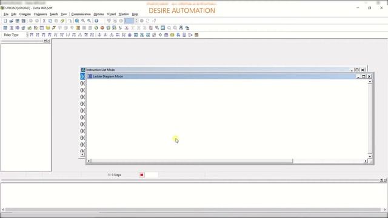Pin the left project panel
This screenshot has height=218, width=388.
[x=45, y=41]
